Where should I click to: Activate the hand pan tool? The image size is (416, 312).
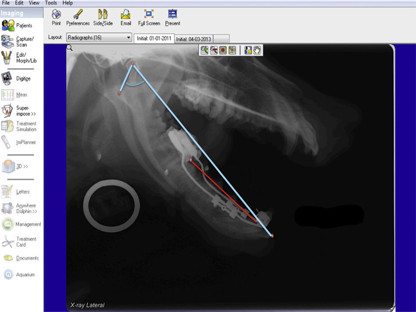tap(257, 50)
